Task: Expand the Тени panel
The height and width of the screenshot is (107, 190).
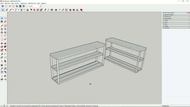Action: point(176,24)
